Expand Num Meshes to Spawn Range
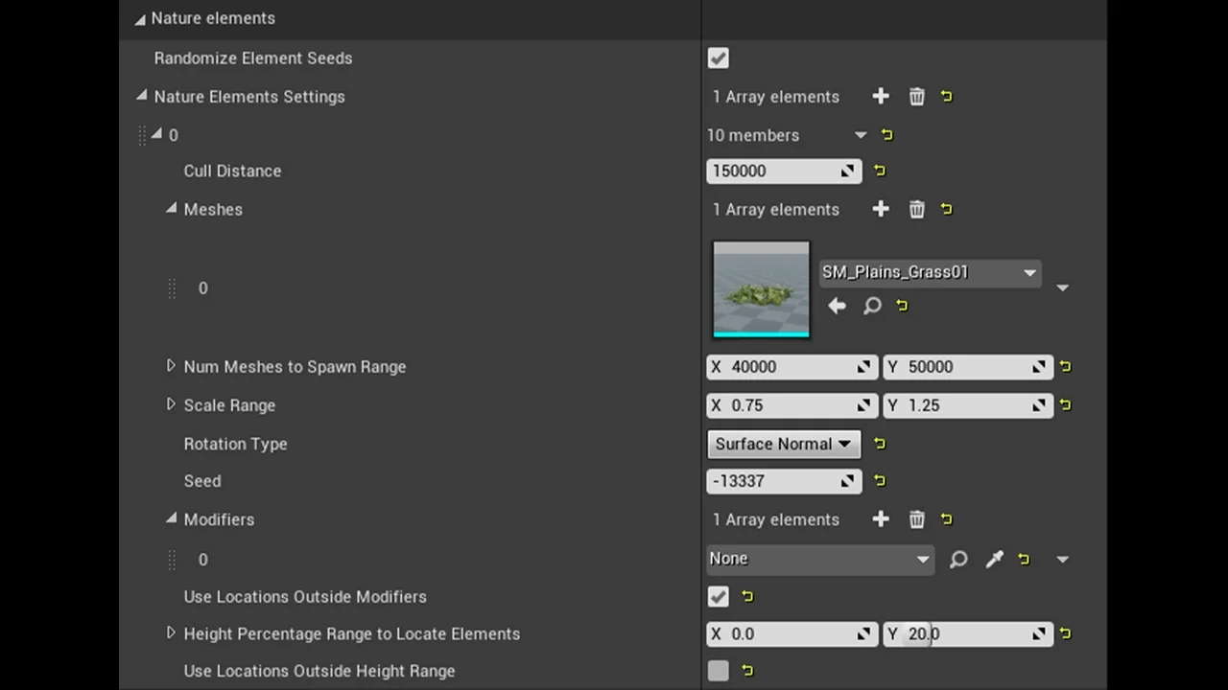1228x690 pixels. (x=171, y=366)
